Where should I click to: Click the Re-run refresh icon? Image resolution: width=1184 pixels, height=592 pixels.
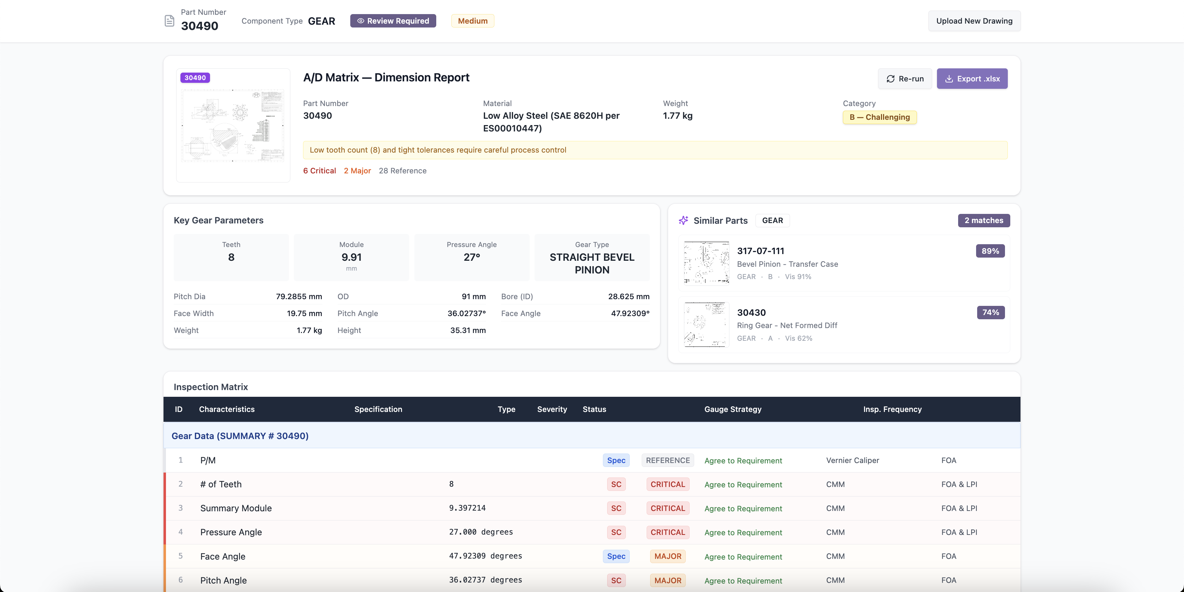tap(890, 79)
